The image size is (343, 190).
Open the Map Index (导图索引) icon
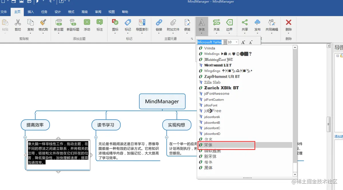point(142,23)
